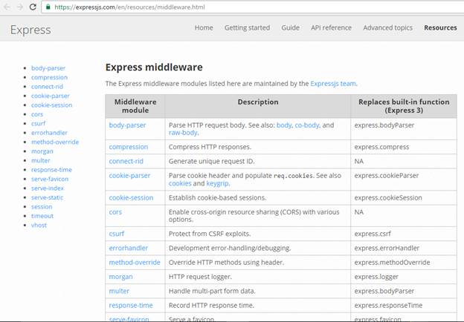The width and height of the screenshot is (464, 322).
Task: Open API reference nav item
Action: pos(331,27)
